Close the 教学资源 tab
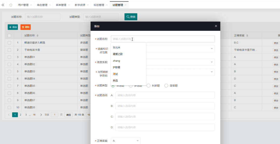The height and width of the screenshot is (144, 280). 88,5
